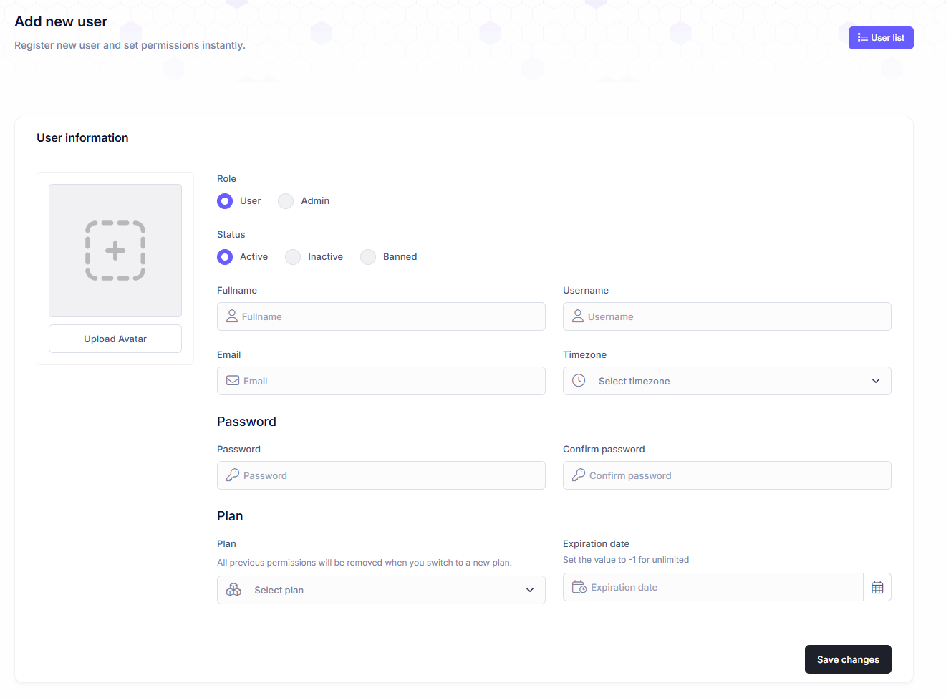Click the timezone dropdown chevron arrow

coord(875,381)
